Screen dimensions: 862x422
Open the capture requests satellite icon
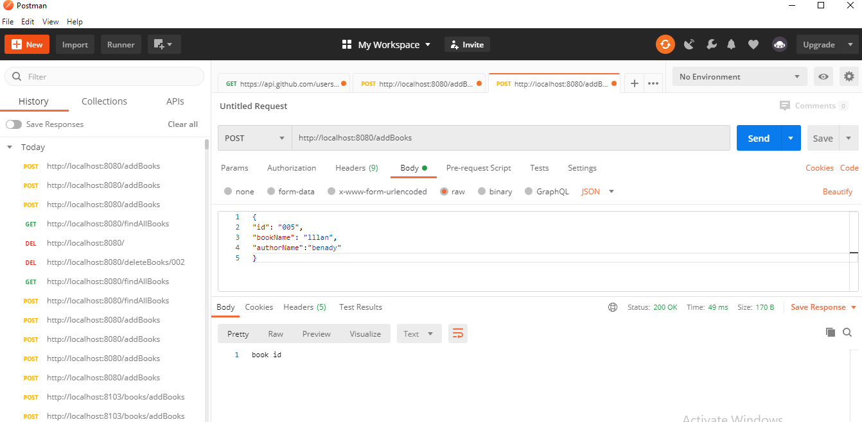(689, 44)
